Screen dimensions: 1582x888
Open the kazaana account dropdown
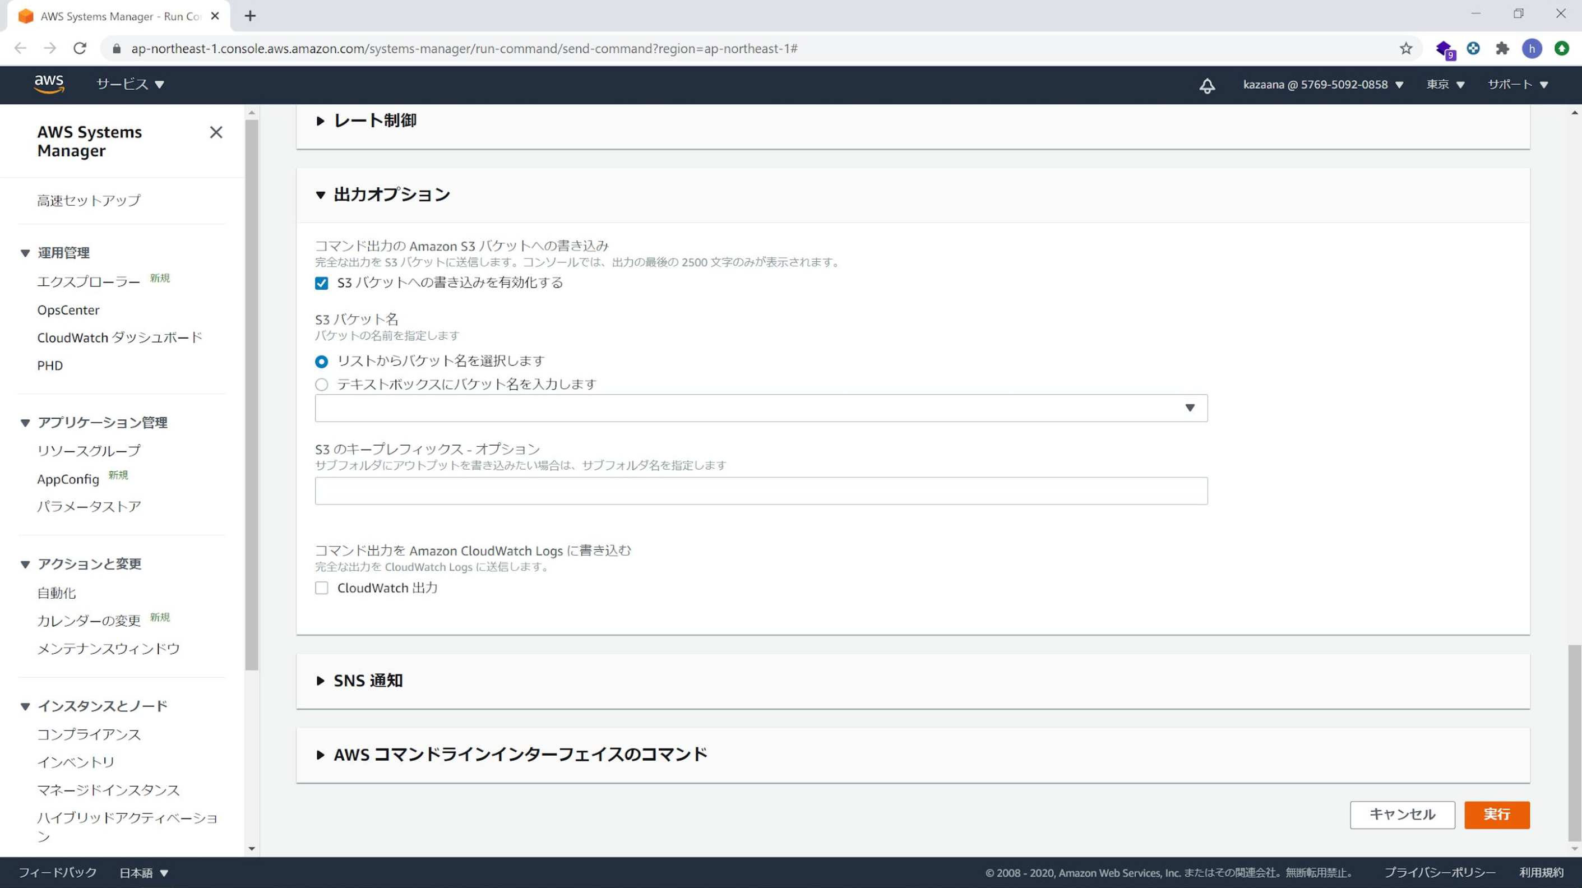(x=1323, y=85)
